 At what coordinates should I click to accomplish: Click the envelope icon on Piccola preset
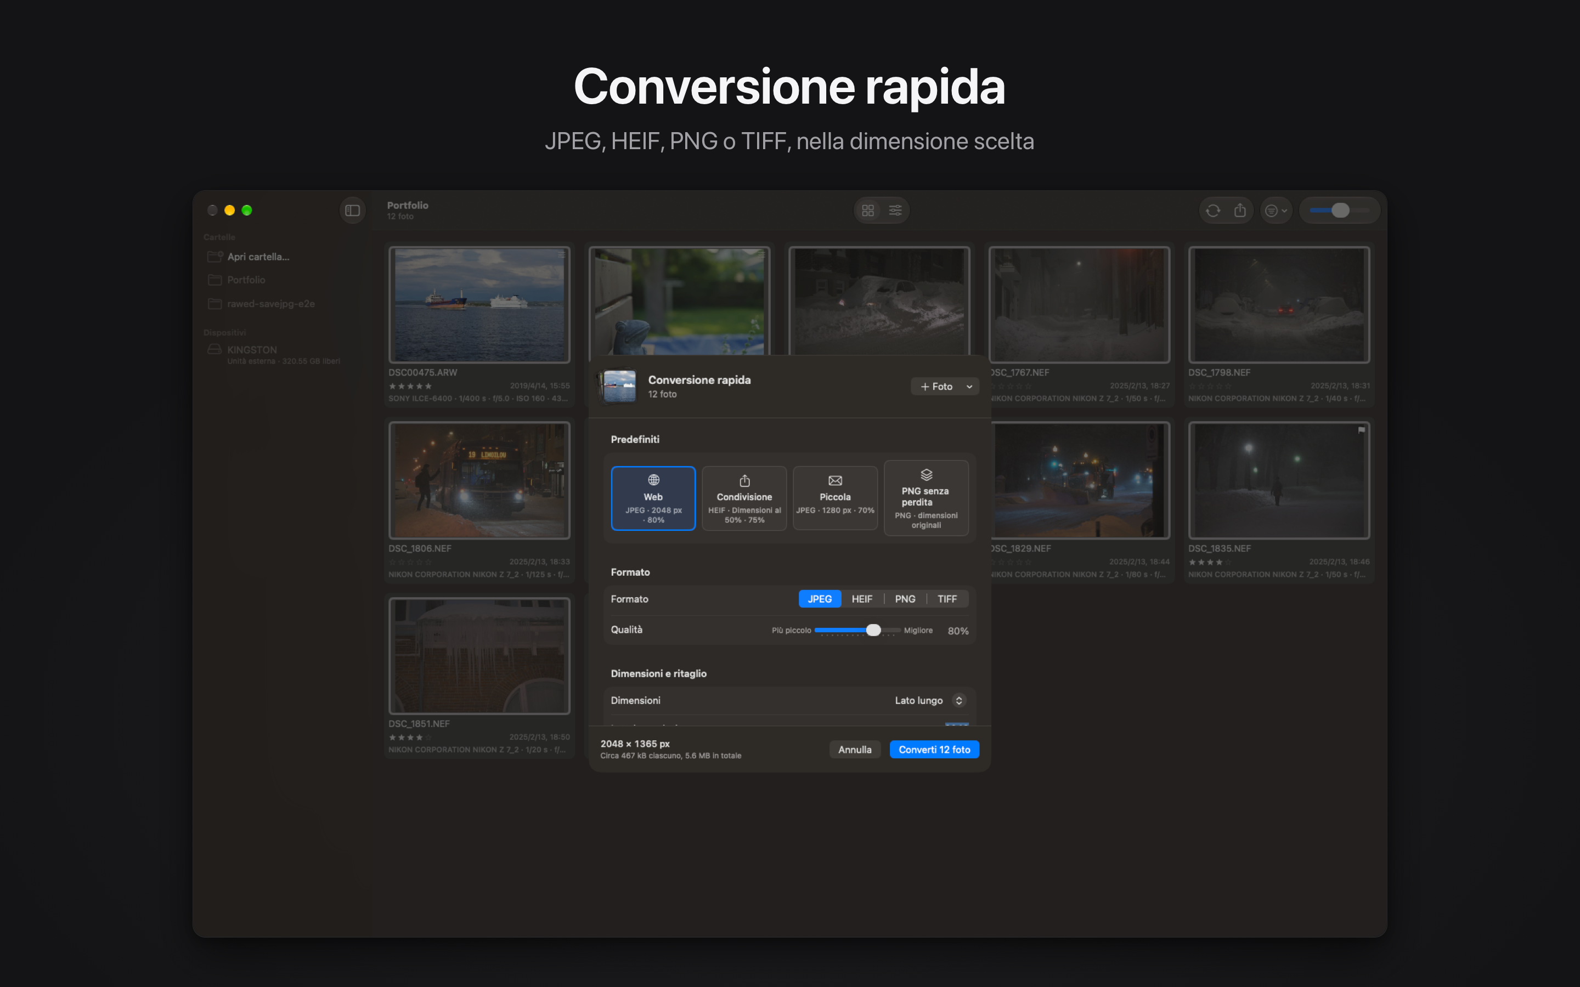(835, 480)
